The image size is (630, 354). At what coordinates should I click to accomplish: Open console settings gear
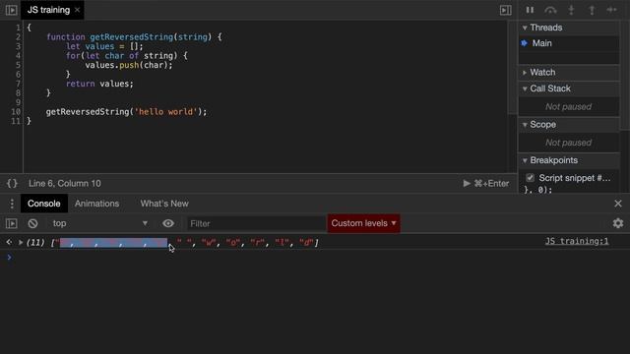click(x=618, y=223)
